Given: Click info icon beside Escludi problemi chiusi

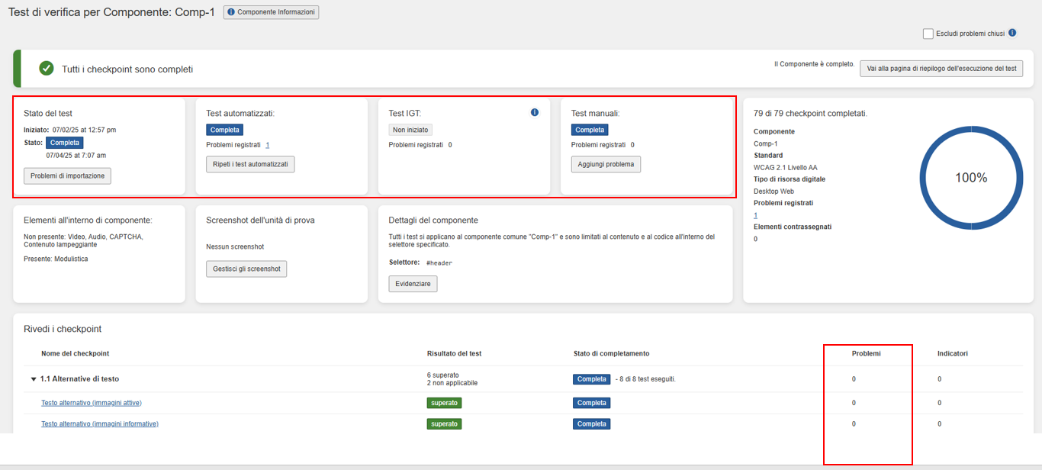Looking at the screenshot, I should tap(1012, 33).
